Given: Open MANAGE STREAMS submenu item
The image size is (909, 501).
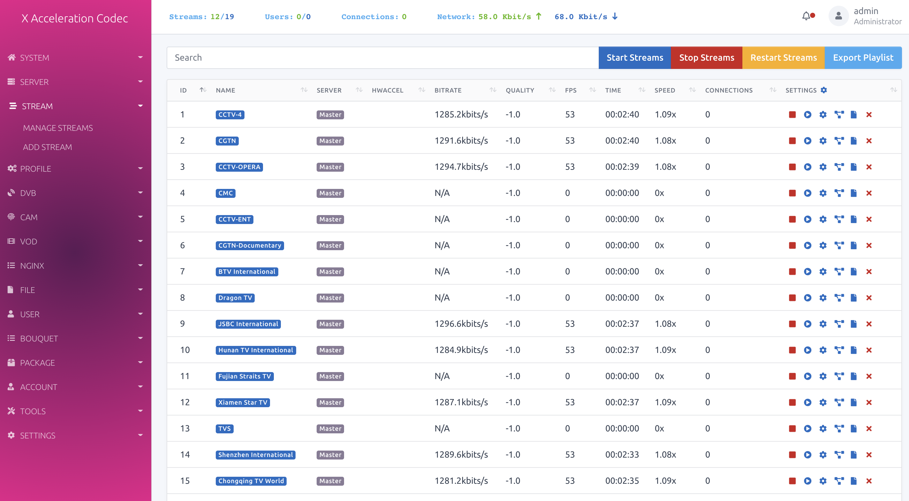Looking at the screenshot, I should pyautogui.click(x=58, y=128).
